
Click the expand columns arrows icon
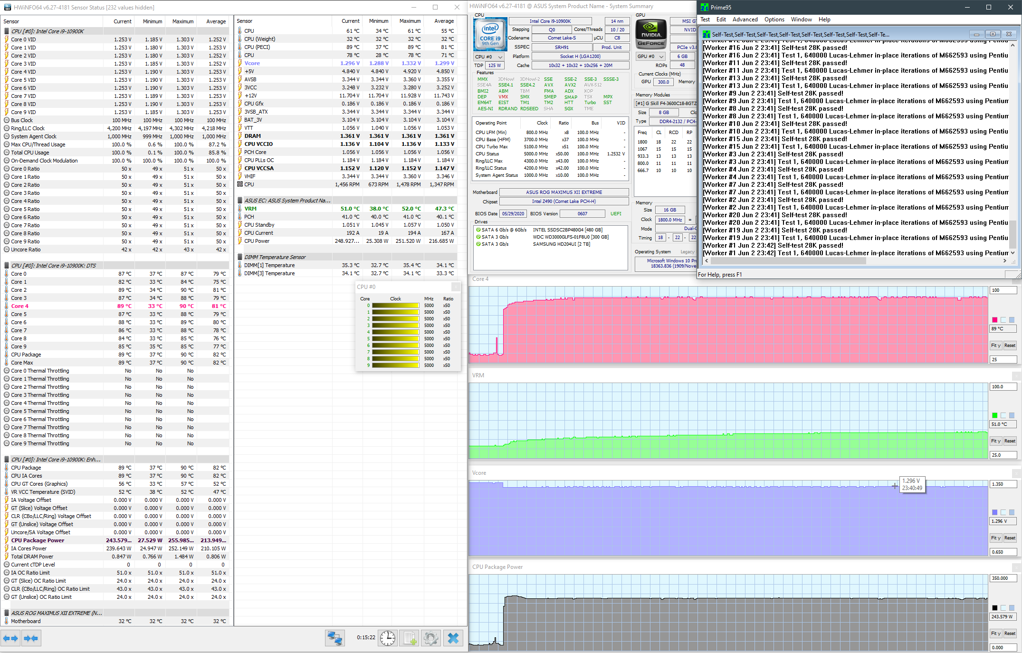click(10, 638)
